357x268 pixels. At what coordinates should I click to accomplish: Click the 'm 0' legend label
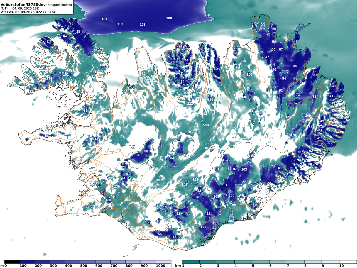pos(3,266)
